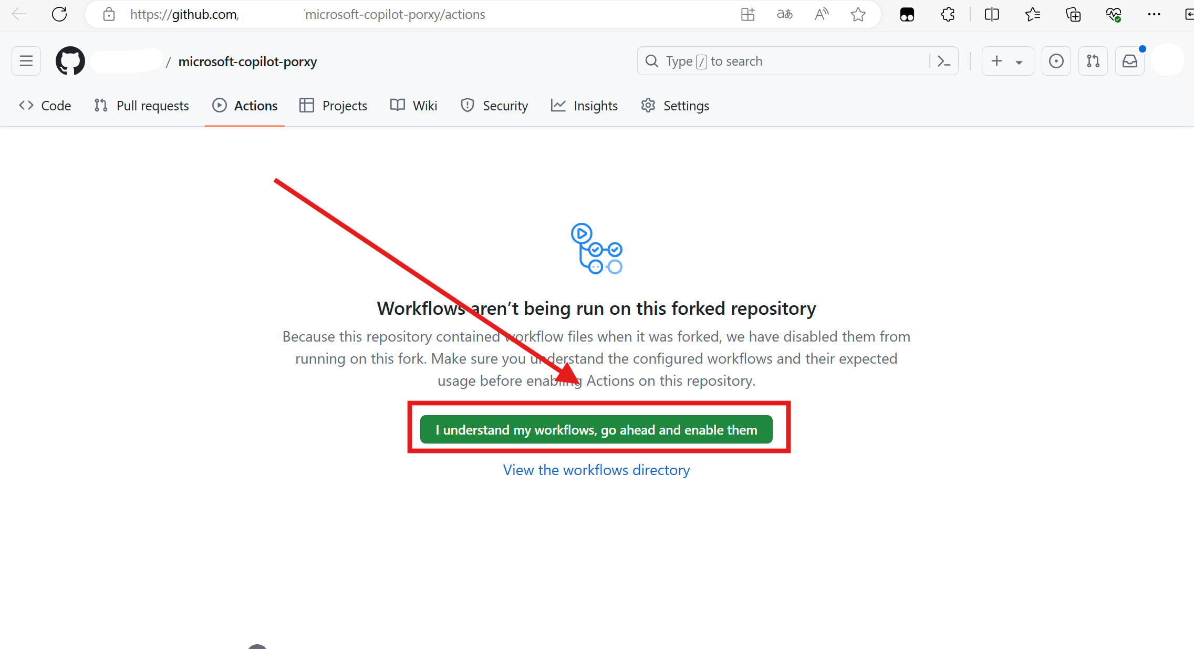This screenshot has height=649, width=1194.
Task: Open browser Extensions puzzle icon
Action: [948, 14]
